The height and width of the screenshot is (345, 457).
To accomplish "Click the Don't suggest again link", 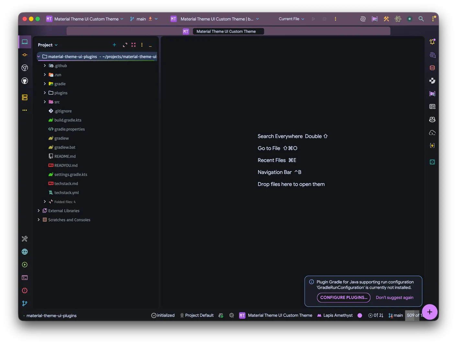I will [x=394, y=297].
